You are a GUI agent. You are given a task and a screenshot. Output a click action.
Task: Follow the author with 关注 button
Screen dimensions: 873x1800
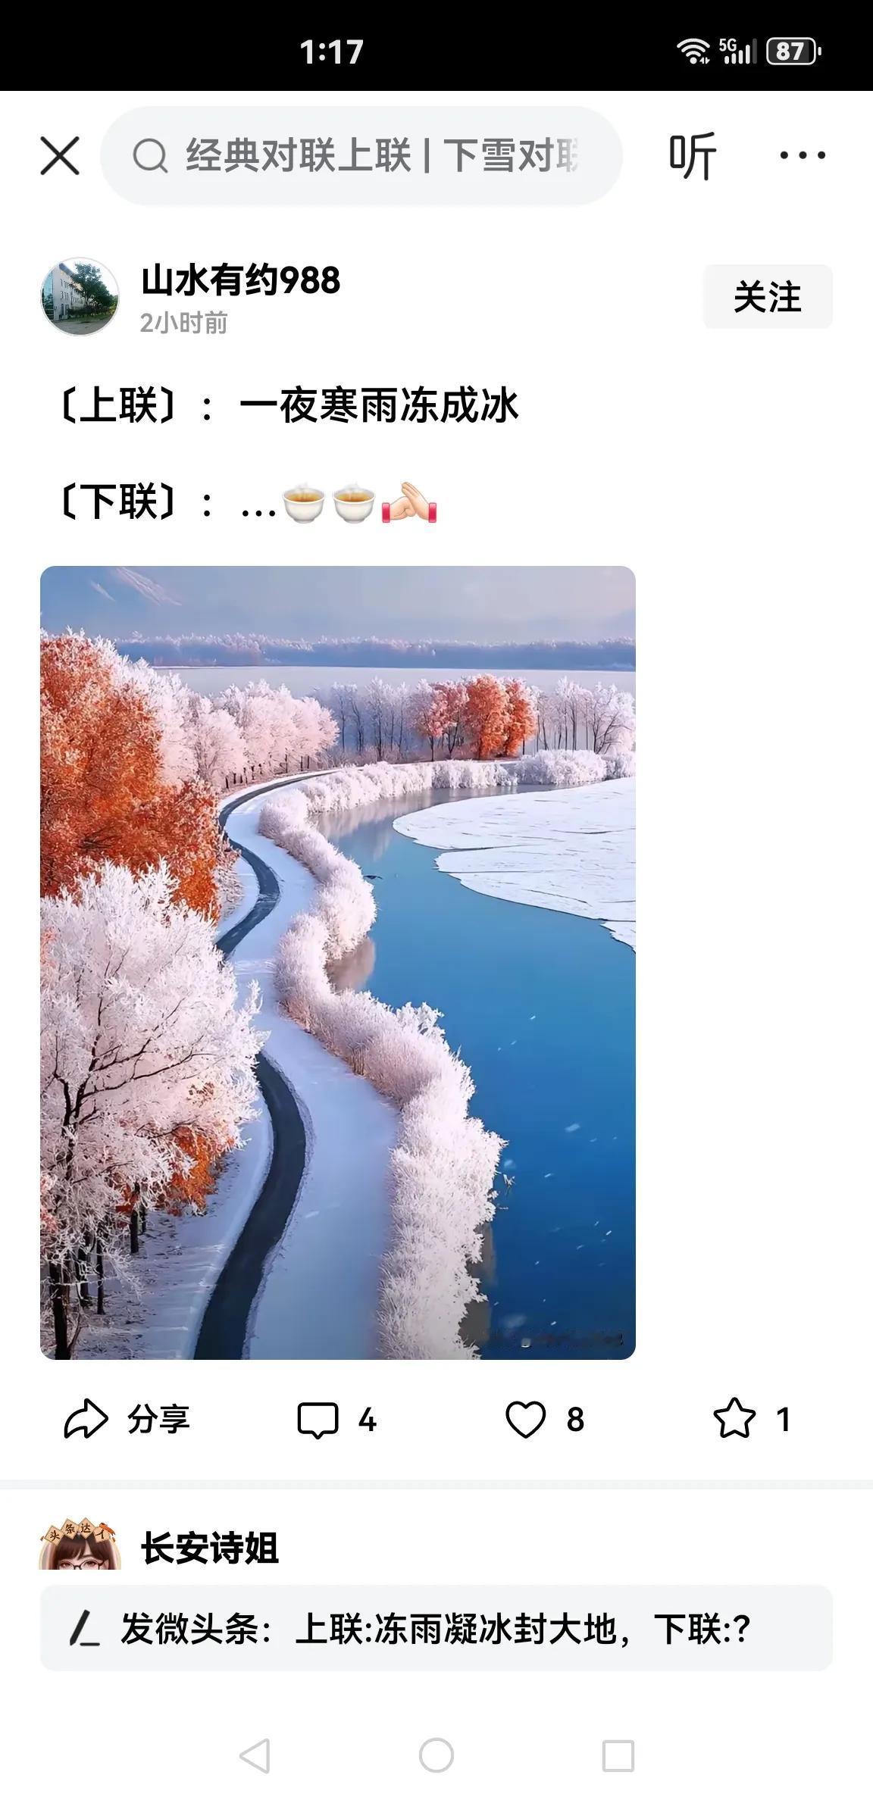click(x=768, y=296)
